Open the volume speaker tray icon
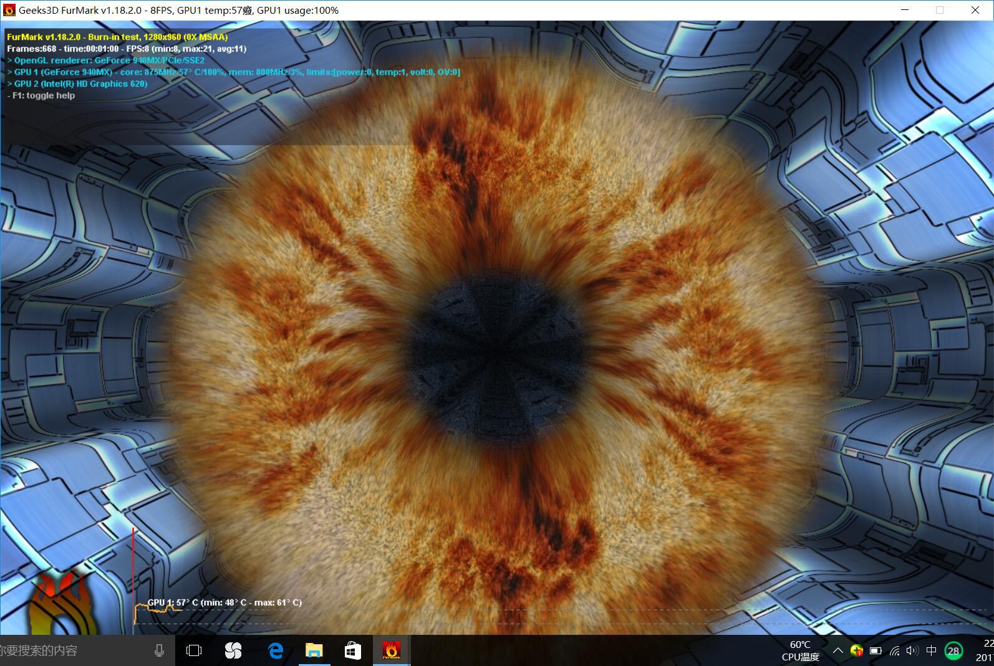 [x=912, y=650]
